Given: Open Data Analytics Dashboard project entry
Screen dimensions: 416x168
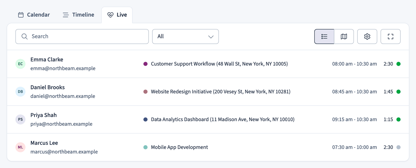Looking at the screenshot, I should click(x=223, y=119).
